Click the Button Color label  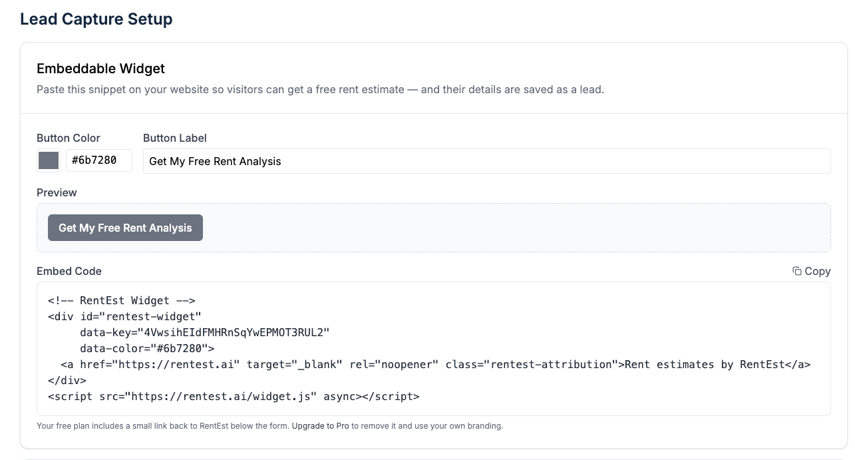[69, 138]
